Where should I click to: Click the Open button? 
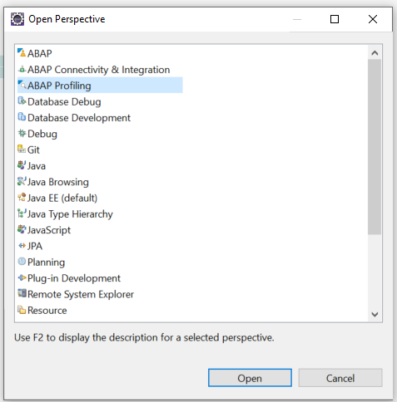coord(250,378)
